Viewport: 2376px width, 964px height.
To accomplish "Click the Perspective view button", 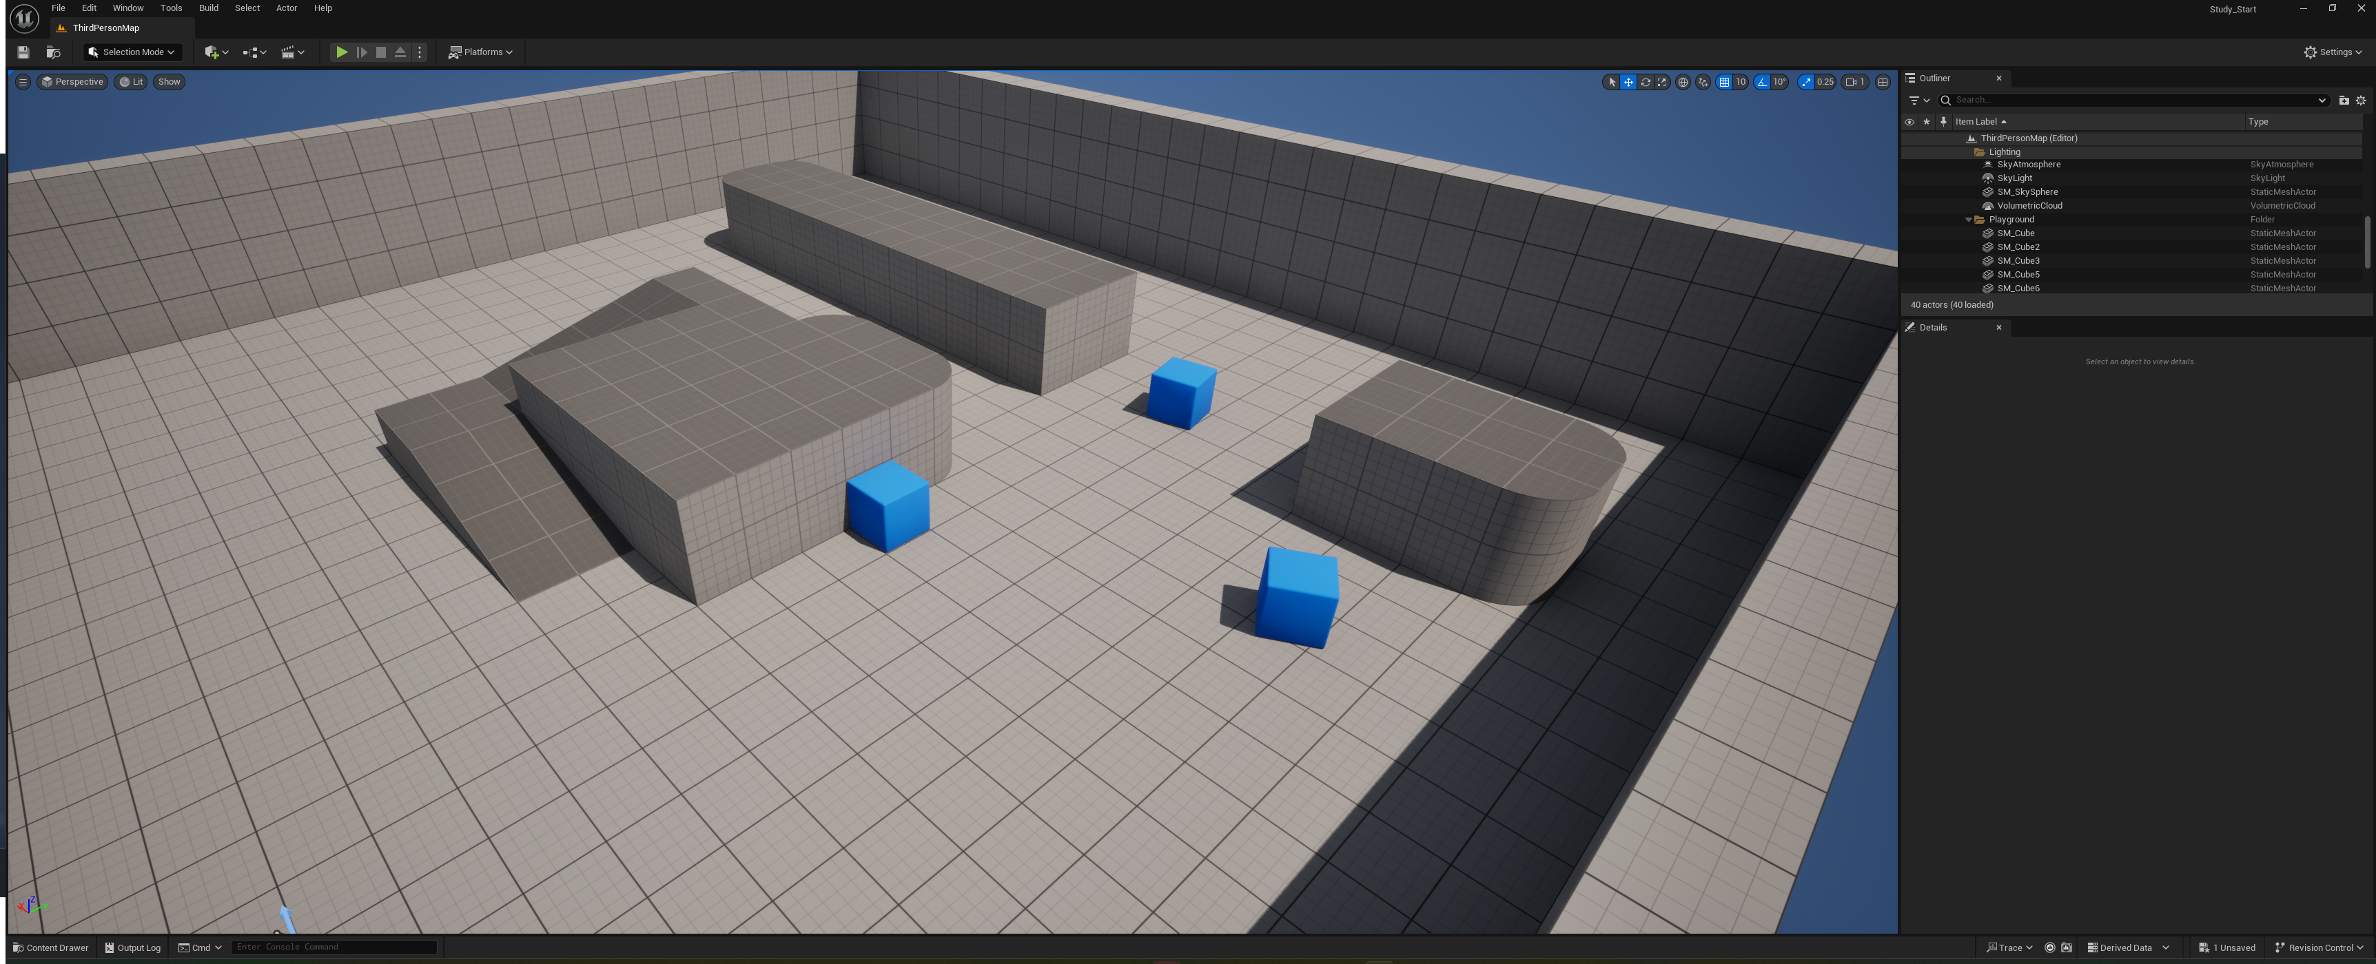I will click(x=72, y=82).
